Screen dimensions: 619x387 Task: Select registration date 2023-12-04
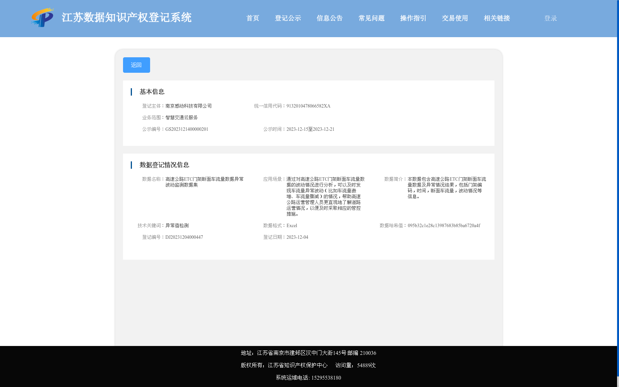(298, 237)
